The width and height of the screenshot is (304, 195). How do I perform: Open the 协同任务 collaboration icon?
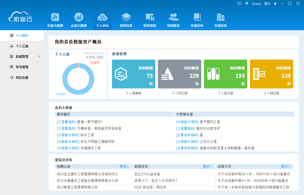click(x=126, y=20)
